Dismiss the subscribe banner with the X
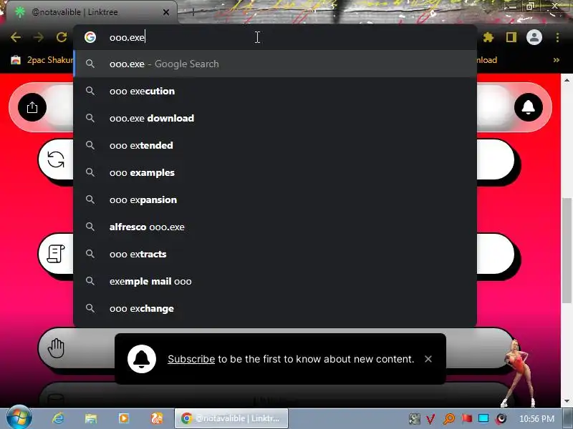Screen dimensions: 573x429 pyautogui.click(x=428, y=359)
